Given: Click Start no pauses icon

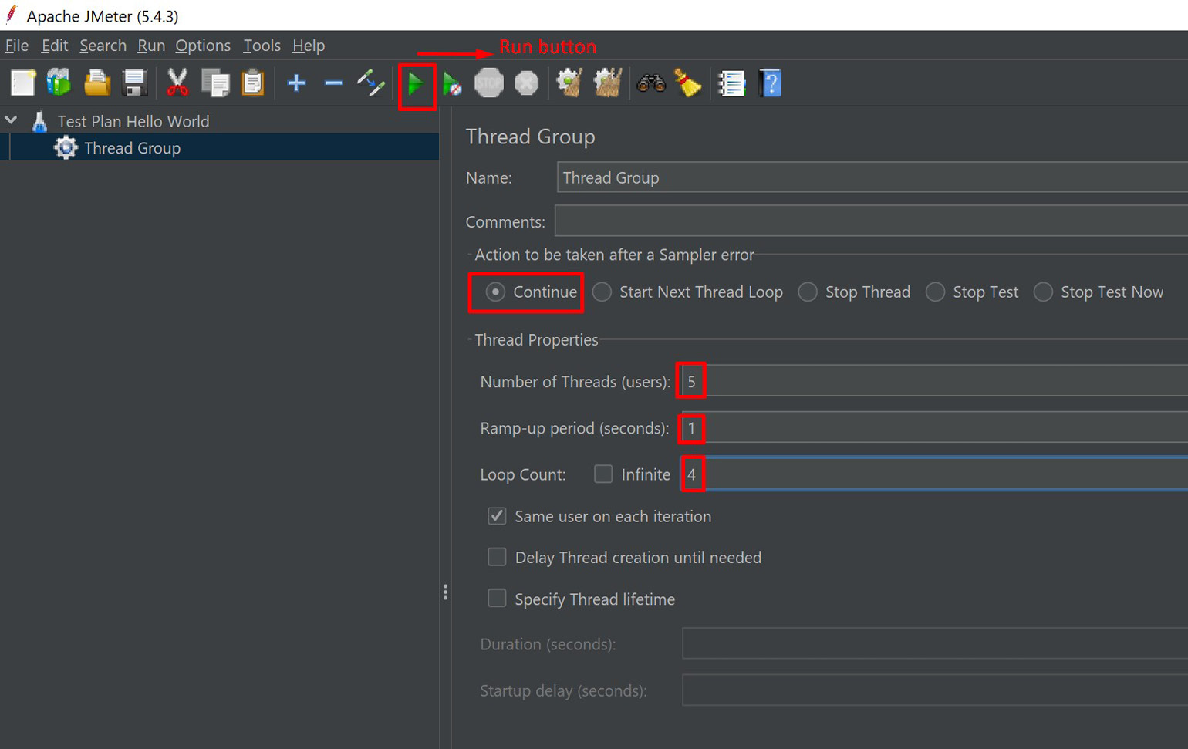Looking at the screenshot, I should [x=452, y=83].
